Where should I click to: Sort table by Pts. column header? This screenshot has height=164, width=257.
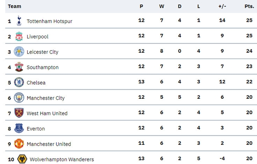pyautogui.click(x=249, y=6)
